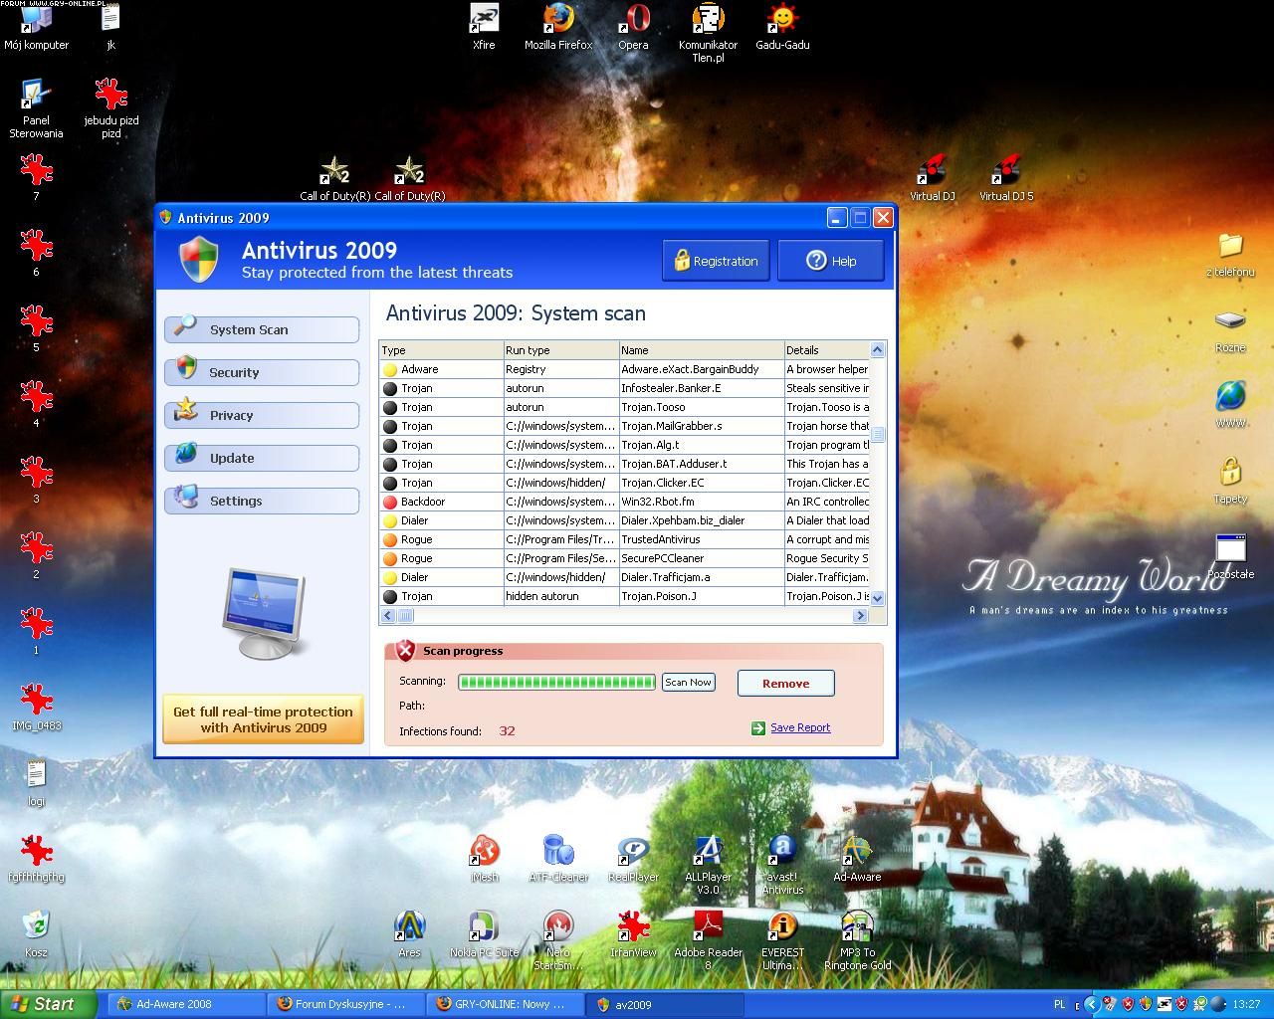1274x1019 pixels.
Task: Switch to the Security section
Action: pos(262,372)
